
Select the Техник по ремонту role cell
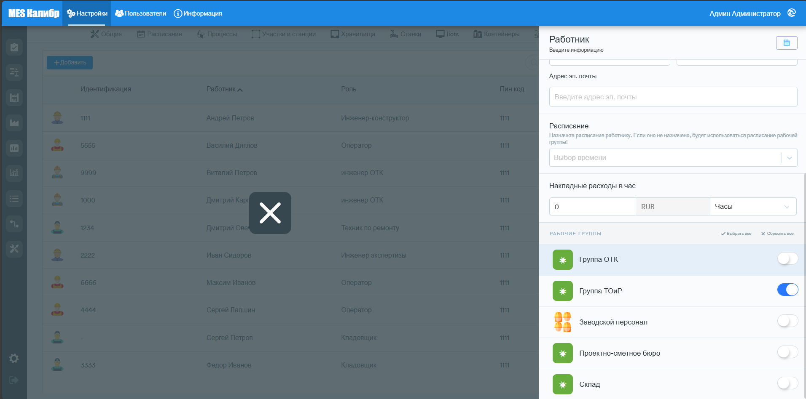370,228
